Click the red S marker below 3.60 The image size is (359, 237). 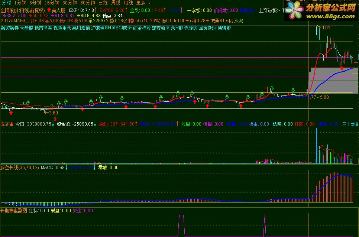point(55,119)
